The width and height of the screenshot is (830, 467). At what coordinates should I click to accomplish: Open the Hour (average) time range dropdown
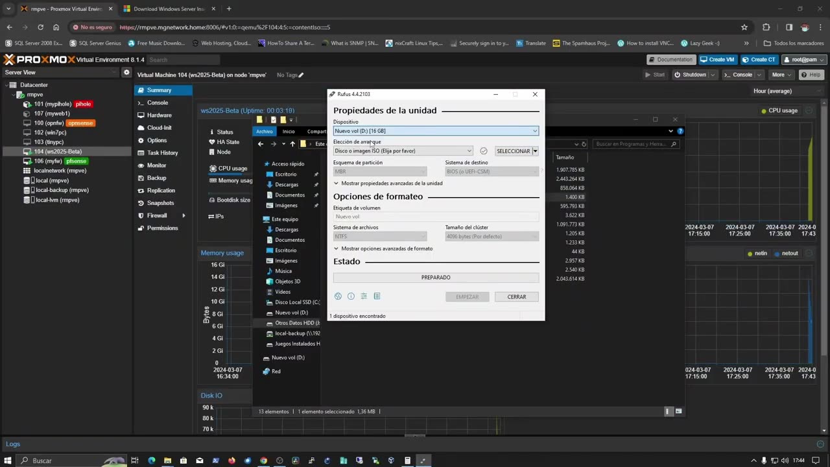[788, 91]
